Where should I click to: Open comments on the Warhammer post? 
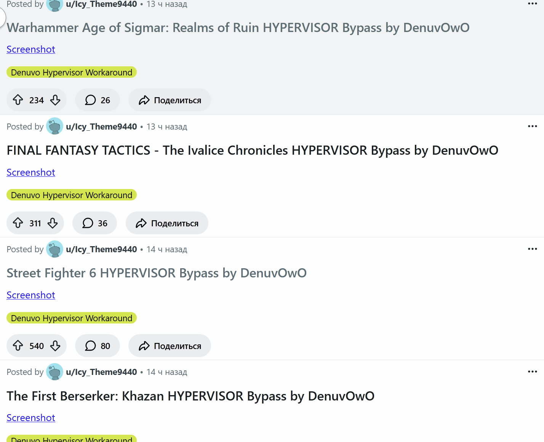[x=98, y=100]
